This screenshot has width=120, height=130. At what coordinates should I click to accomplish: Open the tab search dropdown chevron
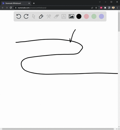100,2
